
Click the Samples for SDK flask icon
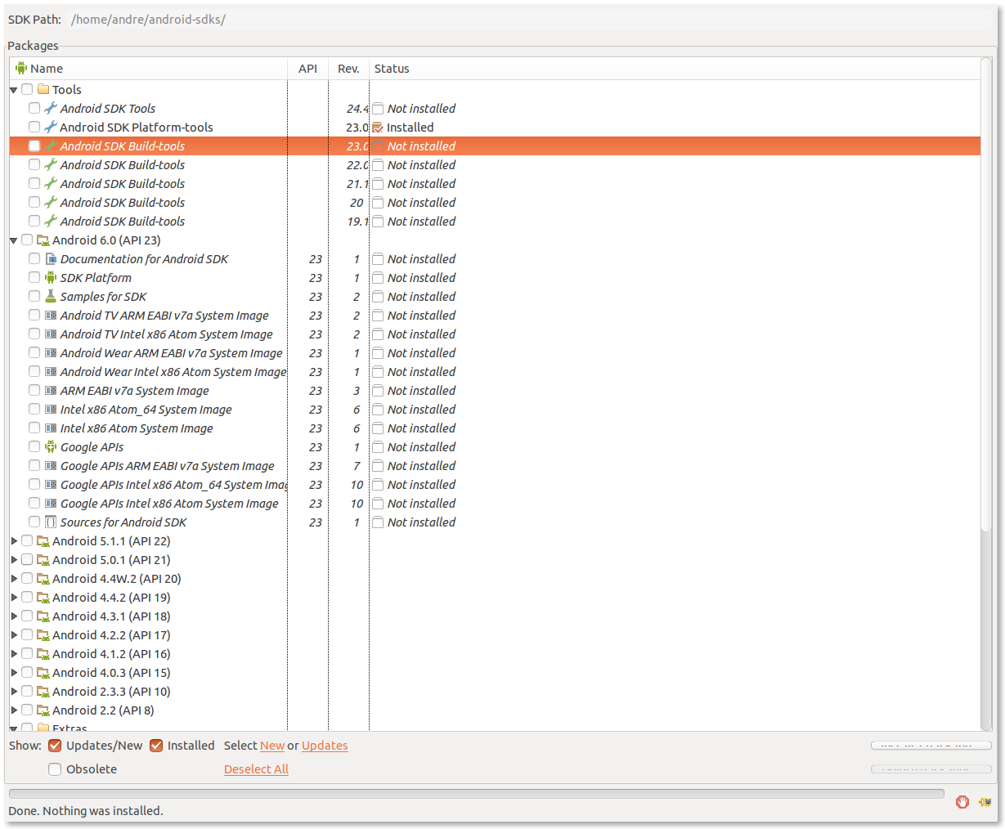coord(51,296)
